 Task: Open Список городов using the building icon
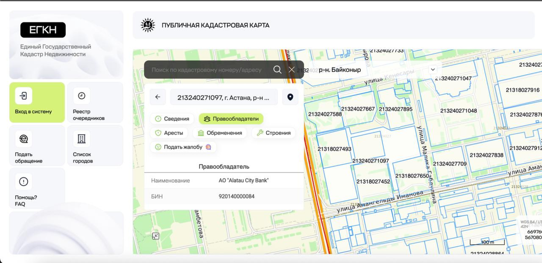coord(81,139)
